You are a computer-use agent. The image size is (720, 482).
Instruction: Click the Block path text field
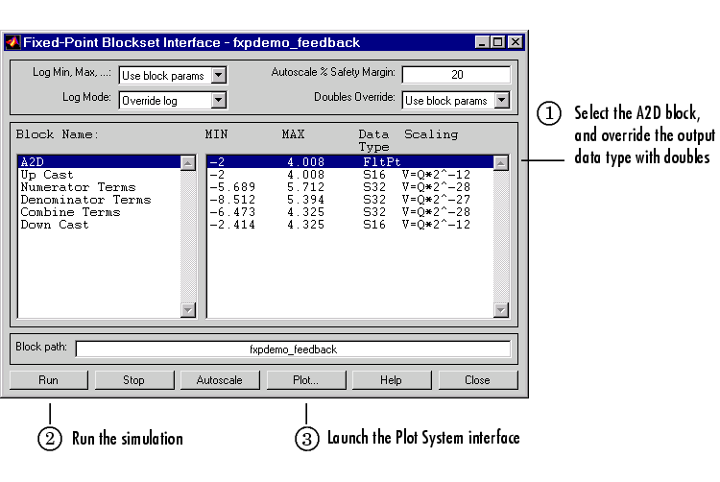tap(293, 349)
